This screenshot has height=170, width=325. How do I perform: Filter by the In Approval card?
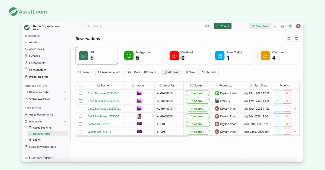(x=142, y=56)
